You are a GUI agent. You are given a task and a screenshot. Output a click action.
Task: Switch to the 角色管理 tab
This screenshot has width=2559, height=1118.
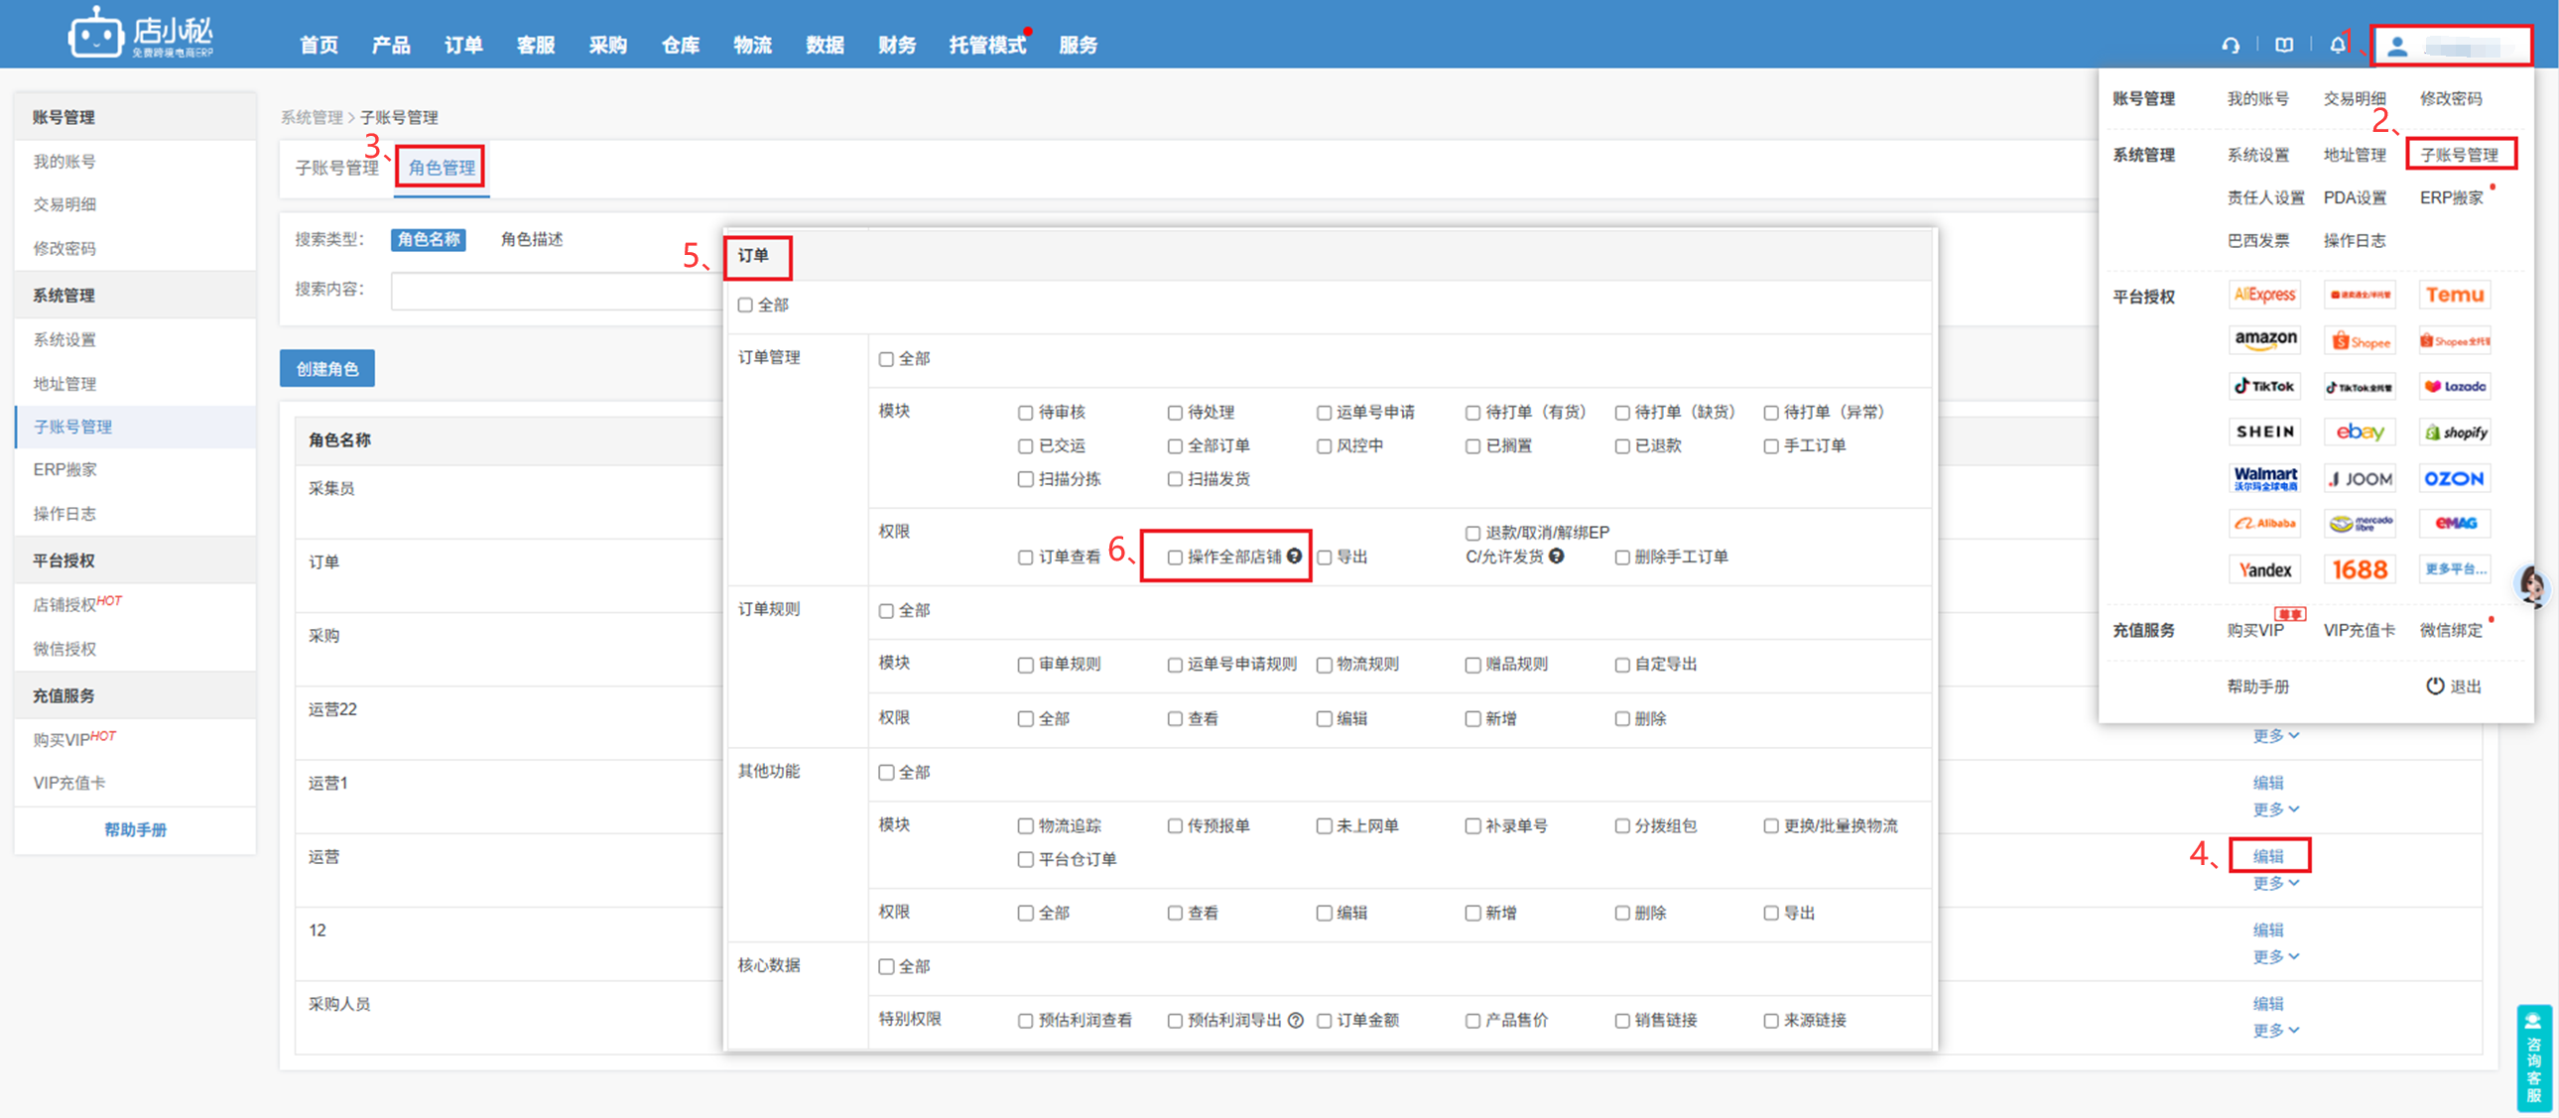tap(442, 167)
